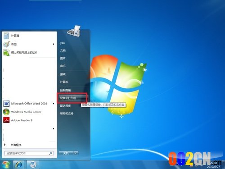225x169 pixels.
Task: Open Help and Support (帮助和支持)
Action: tap(67, 114)
